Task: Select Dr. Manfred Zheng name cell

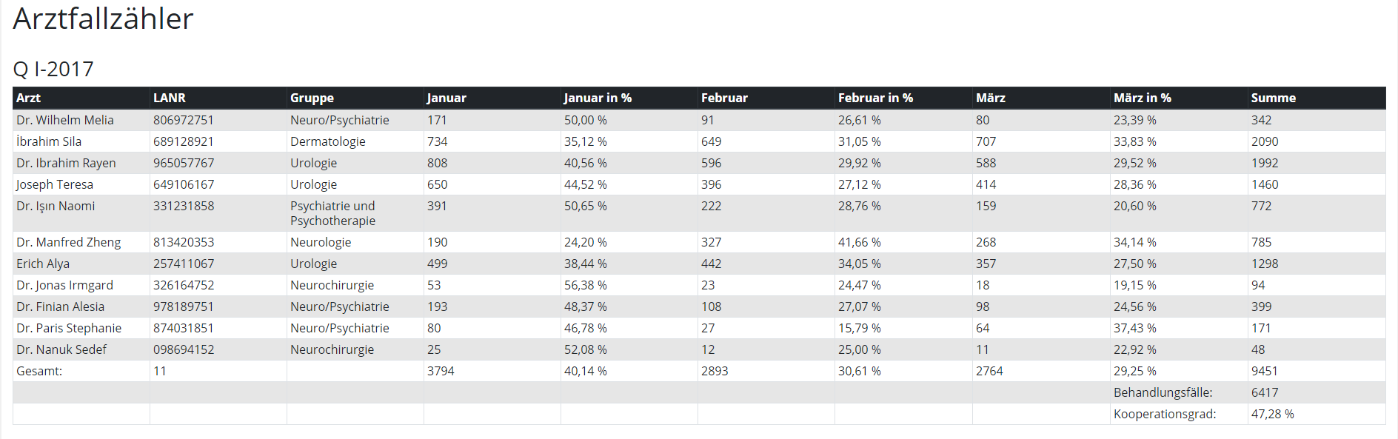Action: click(x=68, y=242)
